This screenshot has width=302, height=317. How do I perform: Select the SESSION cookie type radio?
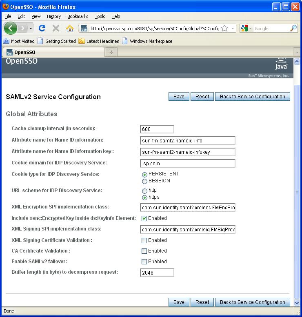coord(144,181)
